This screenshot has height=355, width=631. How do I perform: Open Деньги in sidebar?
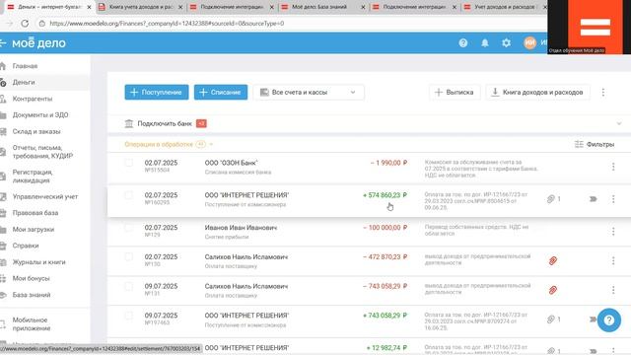(x=24, y=82)
